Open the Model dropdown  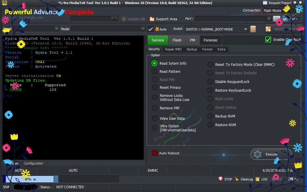click(143, 29)
